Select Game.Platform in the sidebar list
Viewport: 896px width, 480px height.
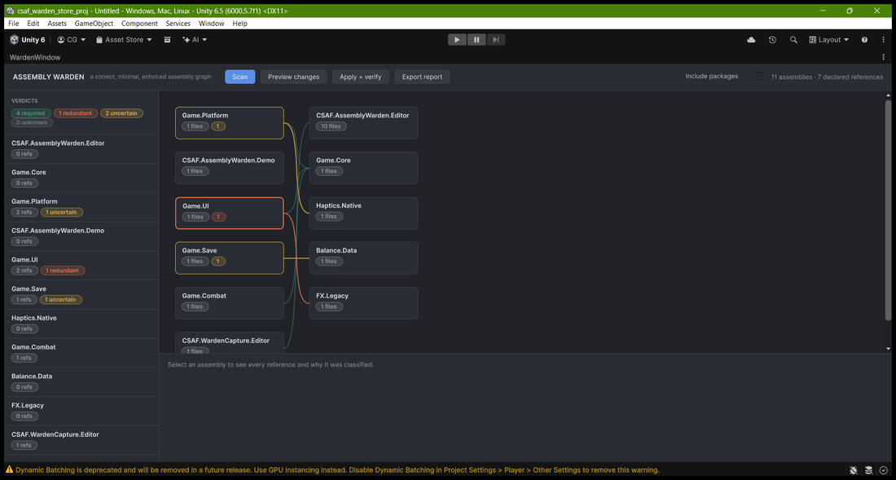point(81,207)
